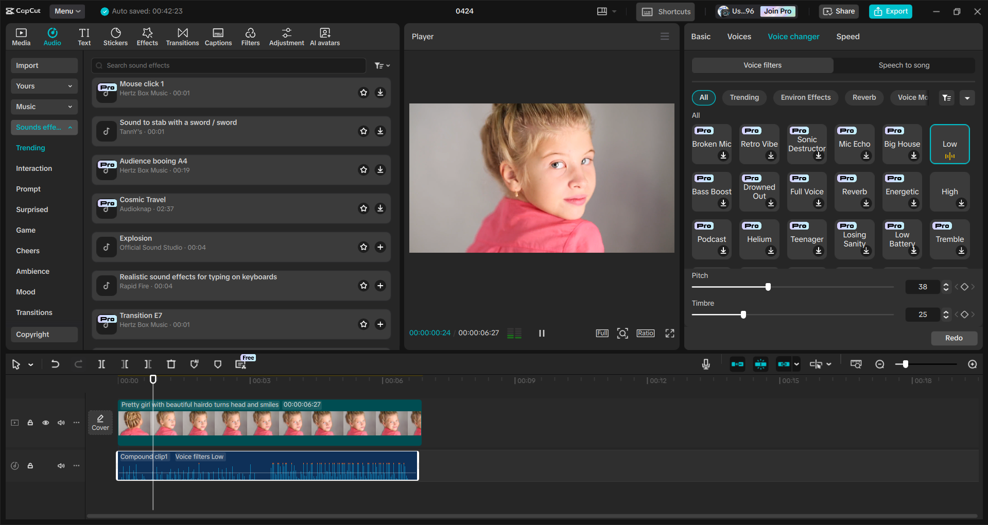Lock the video track
Image resolution: width=988 pixels, height=525 pixels.
[x=30, y=422]
